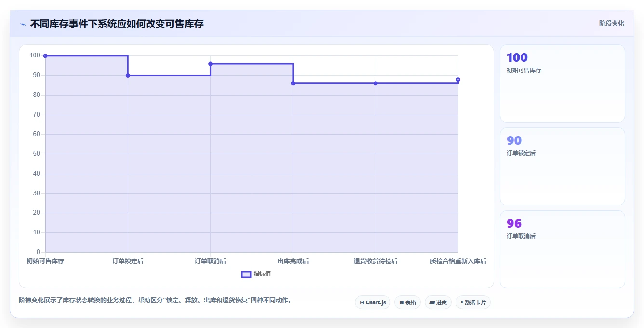This screenshot has height=328, width=644.
Task: Click the 订单取消后 card caption
Action: pyautogui.click(x=521, y=236)
